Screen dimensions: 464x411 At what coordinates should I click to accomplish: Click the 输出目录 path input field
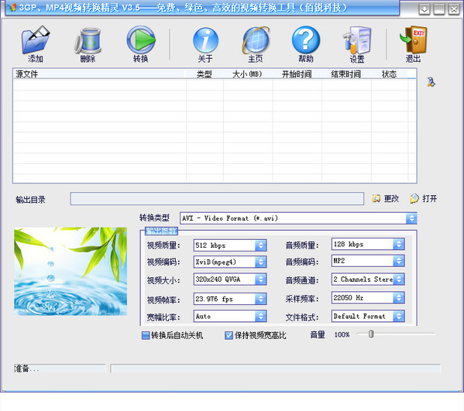coord(217,198)
